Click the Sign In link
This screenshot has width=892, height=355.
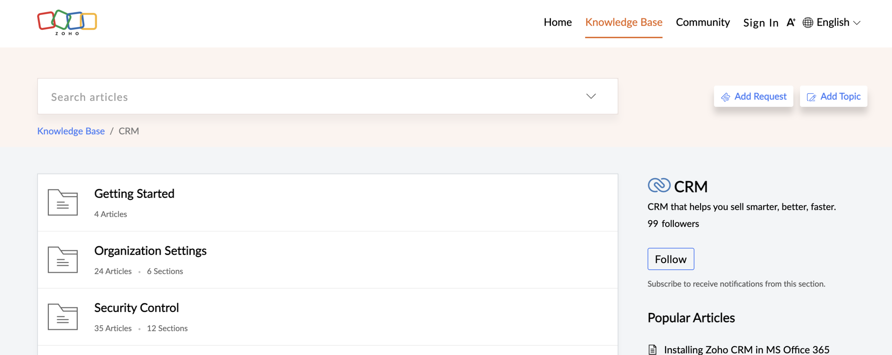pyautogui.click(x=761, y=23)
